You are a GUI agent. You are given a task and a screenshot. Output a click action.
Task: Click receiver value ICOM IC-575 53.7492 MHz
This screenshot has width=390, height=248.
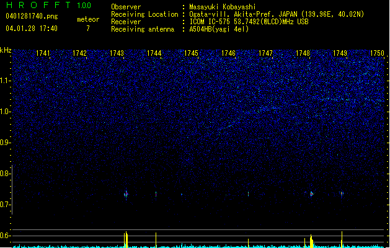(x=249, y=22)
